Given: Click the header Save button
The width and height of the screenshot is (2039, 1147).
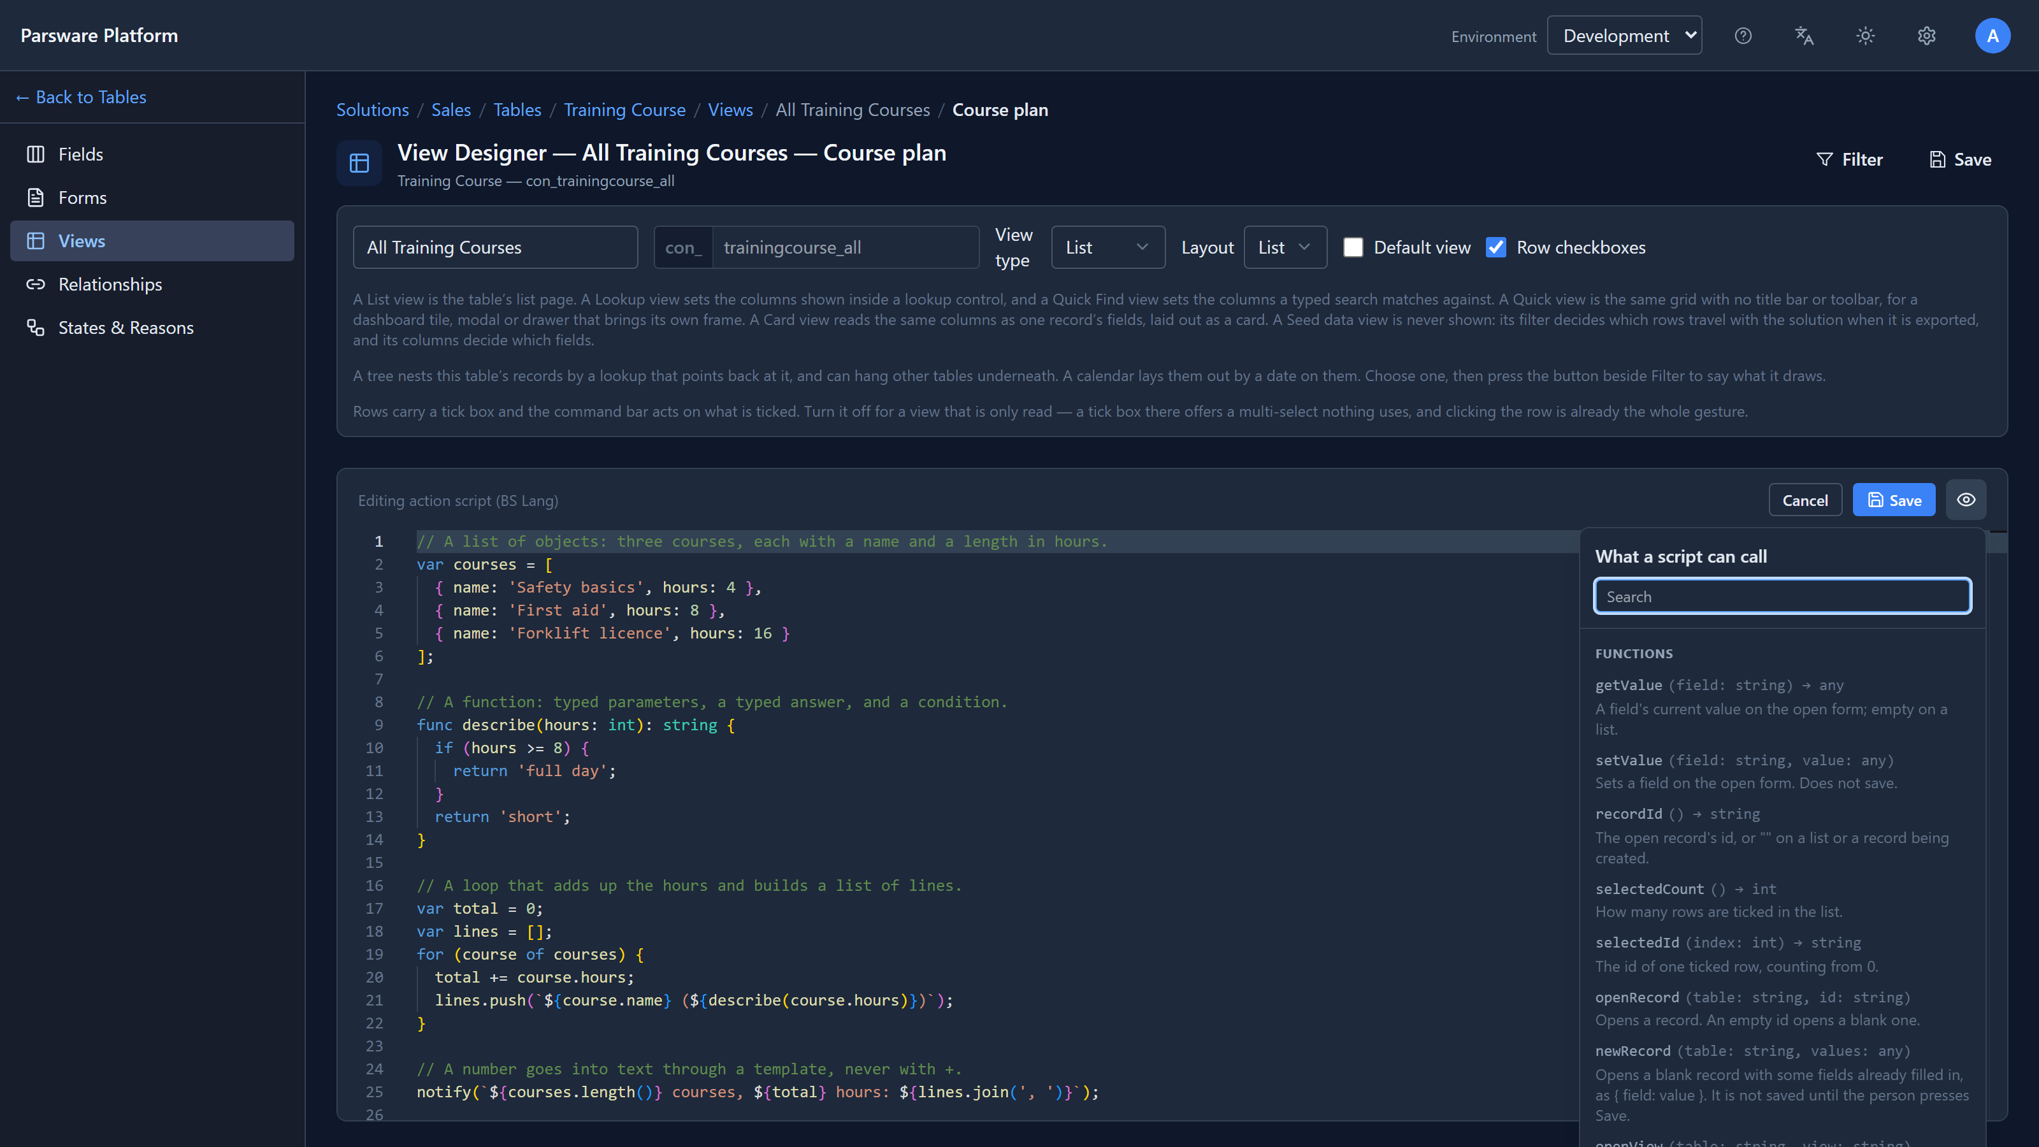Looking at the screenshot, I should point(1960,160).
